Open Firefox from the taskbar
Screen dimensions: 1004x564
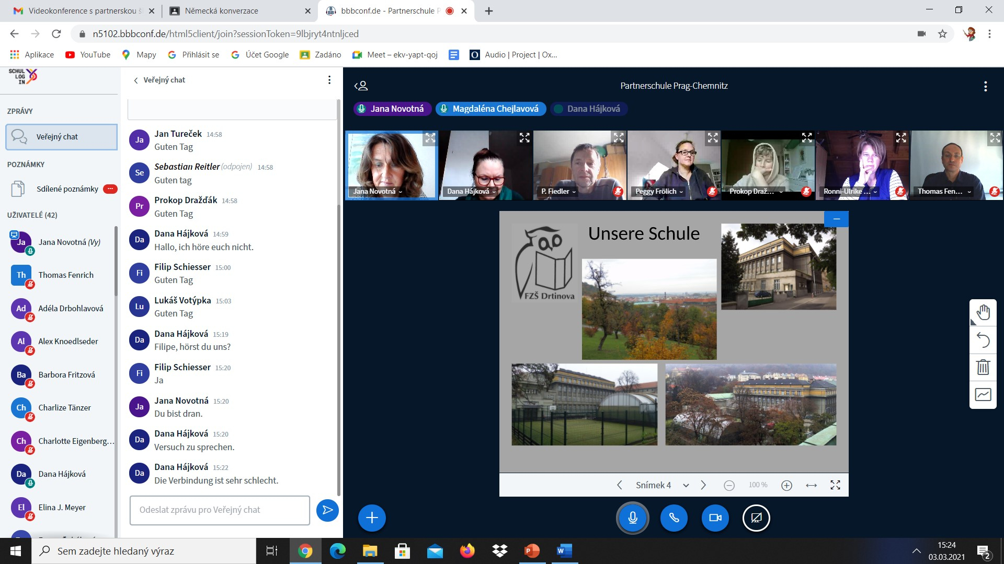(x=467, y=551)
